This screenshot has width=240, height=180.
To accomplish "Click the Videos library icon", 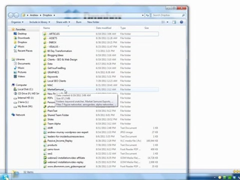I will [x=15, y=76].
